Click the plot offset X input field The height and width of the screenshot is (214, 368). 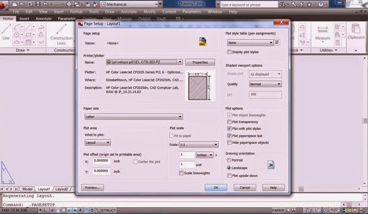[x=101, y=161]
